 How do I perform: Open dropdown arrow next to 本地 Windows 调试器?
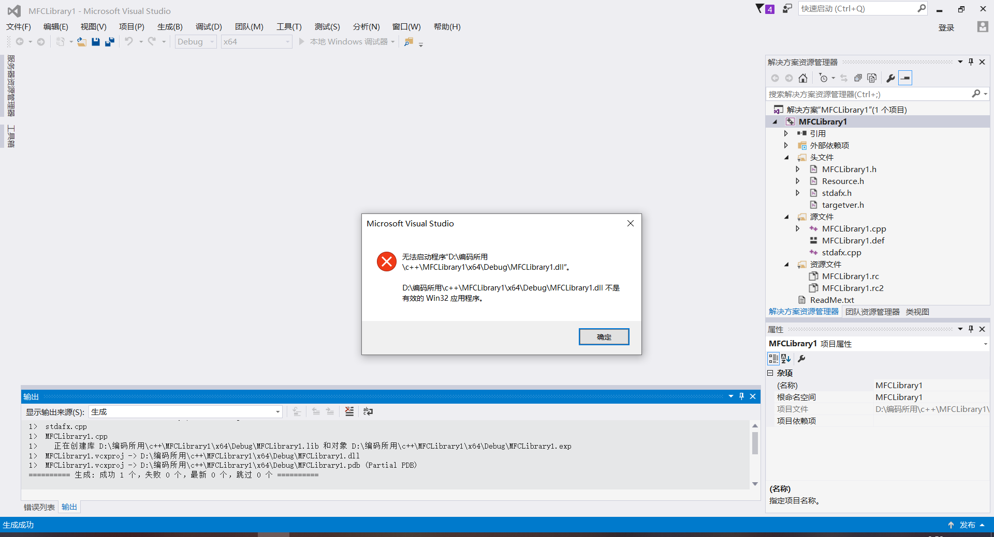point(393,42)
